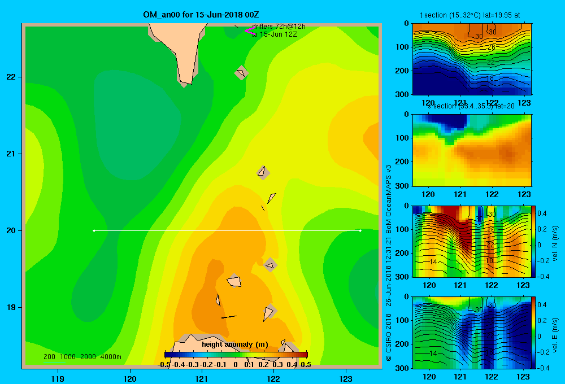The height and width of the screenshot is (384, 565).
Task: Click the 14 contour label in vel. E plot
Action: pyautogui.click(x=433, y=354)
